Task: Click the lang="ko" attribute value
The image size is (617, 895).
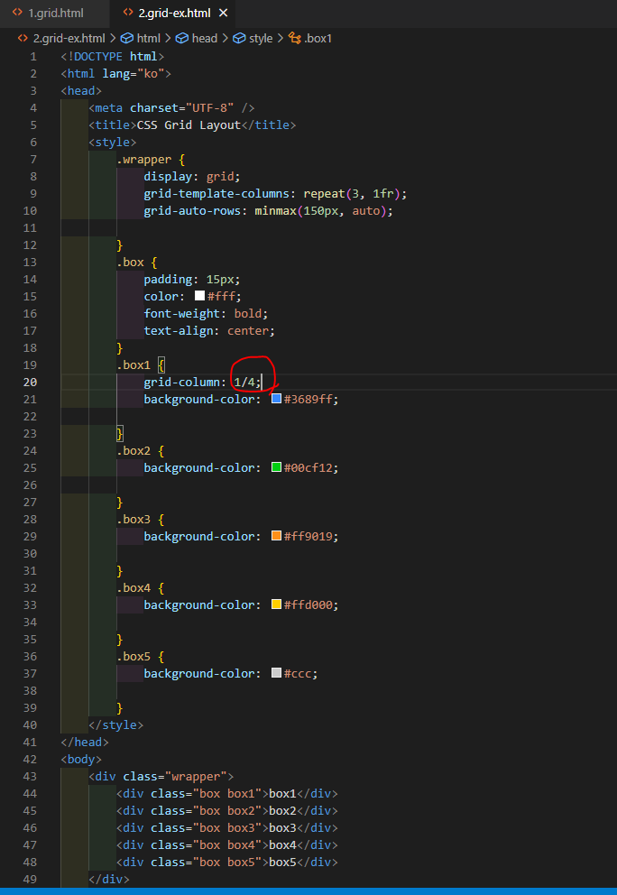Action: [x=151, y=74]
